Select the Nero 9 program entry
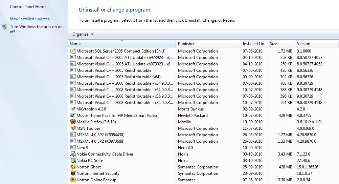 pyautogui.click(x=82, y=148)
